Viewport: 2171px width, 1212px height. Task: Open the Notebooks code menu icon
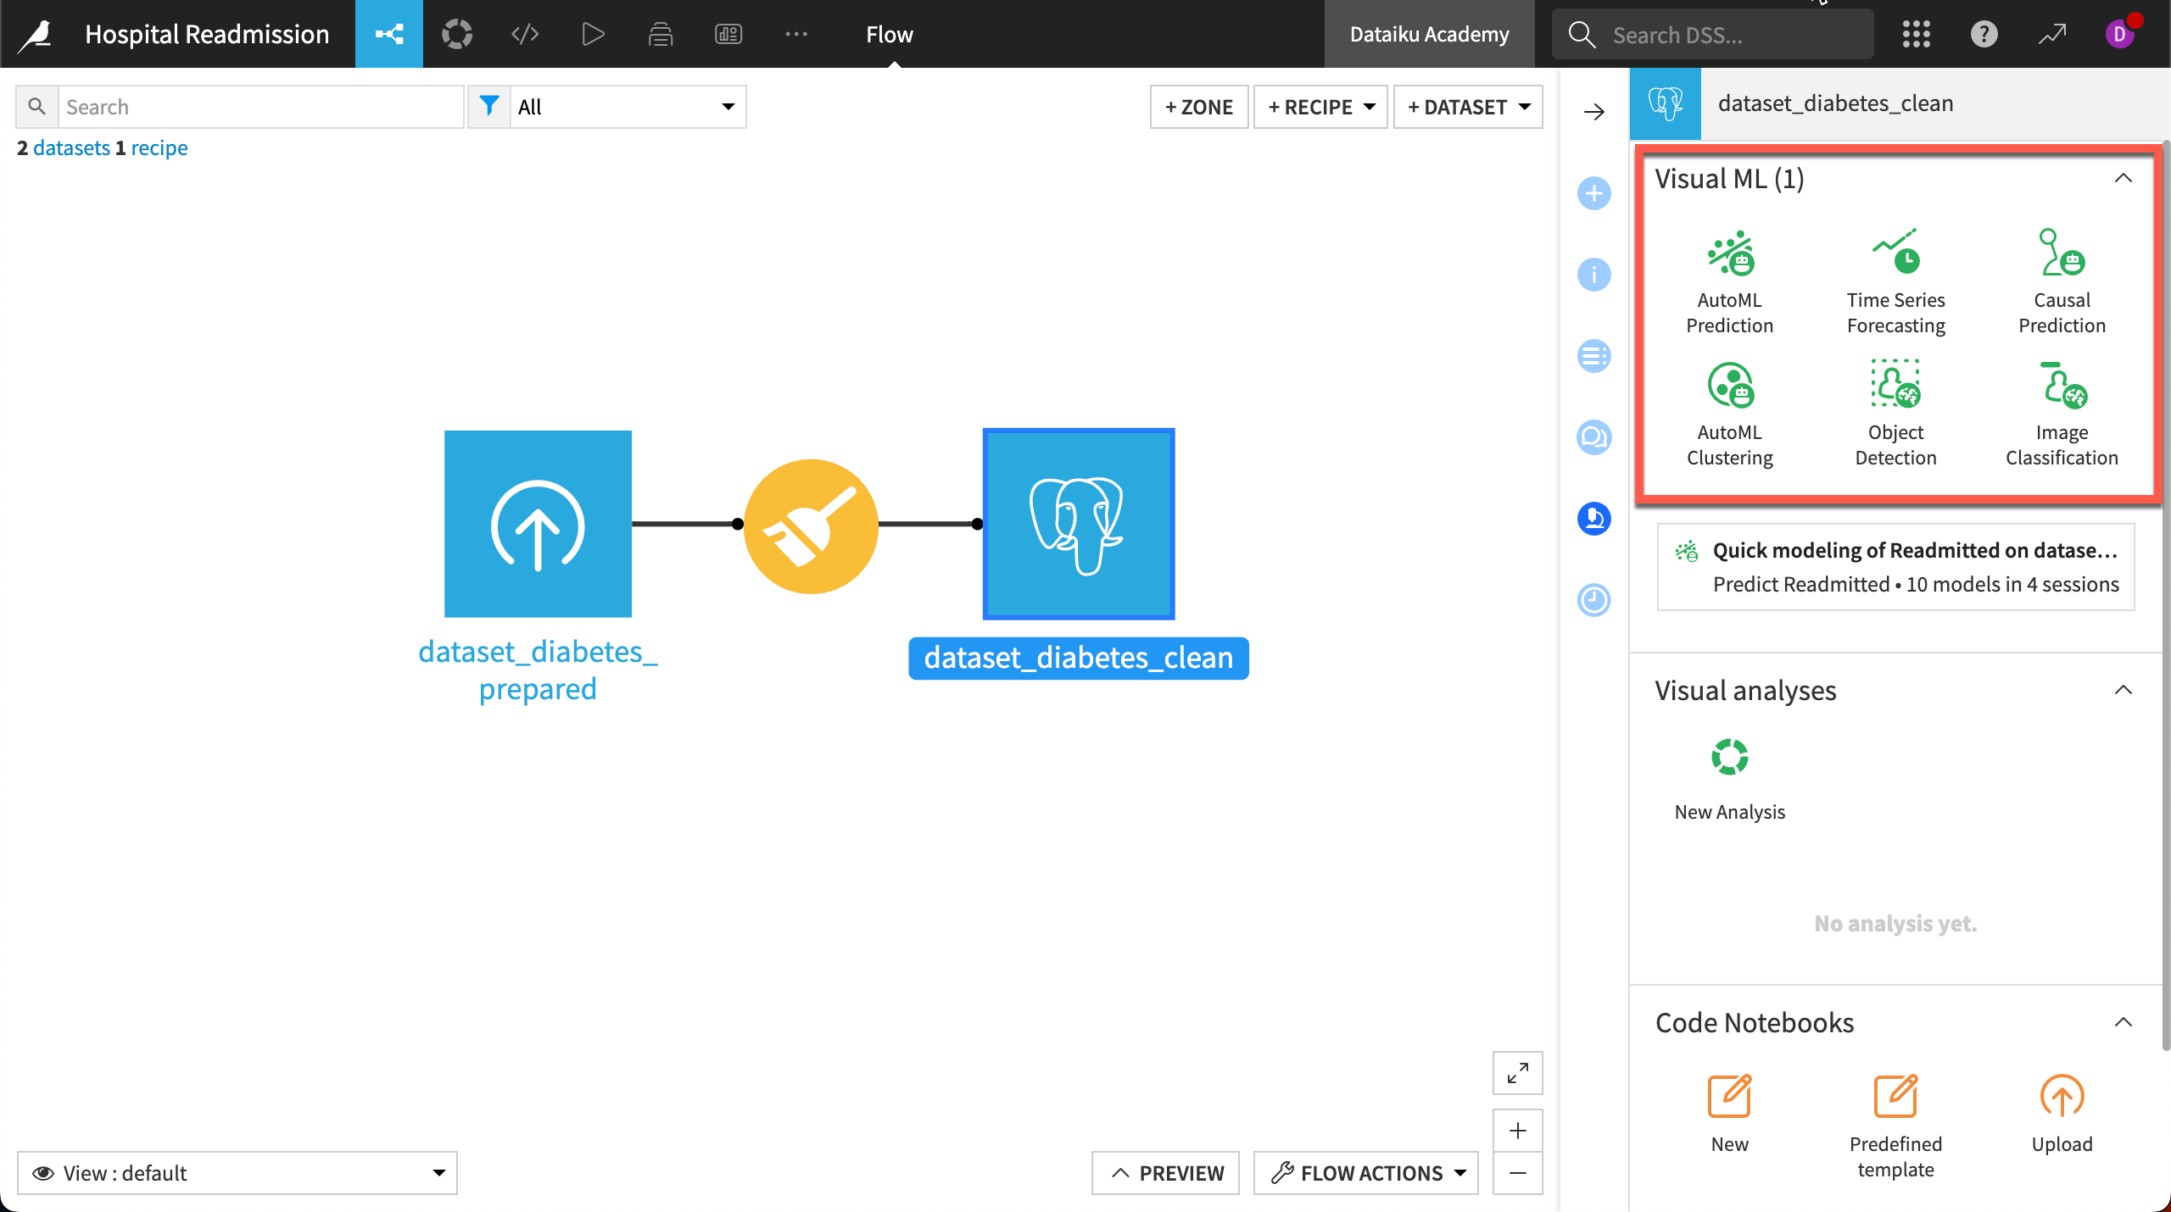[x=525, y=34]
